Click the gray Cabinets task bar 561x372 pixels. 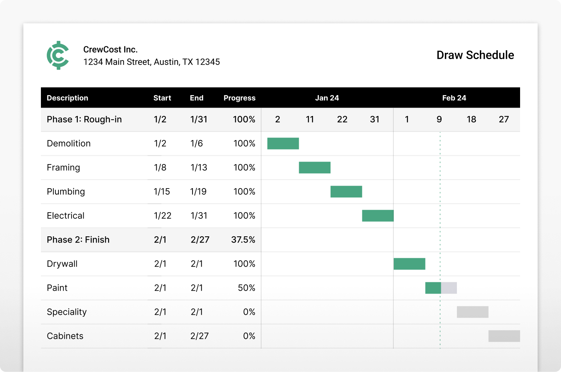point(504,336)
